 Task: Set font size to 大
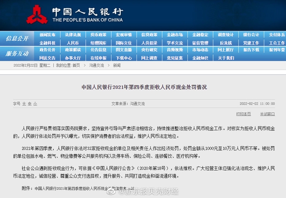click(x=24, y=104)
